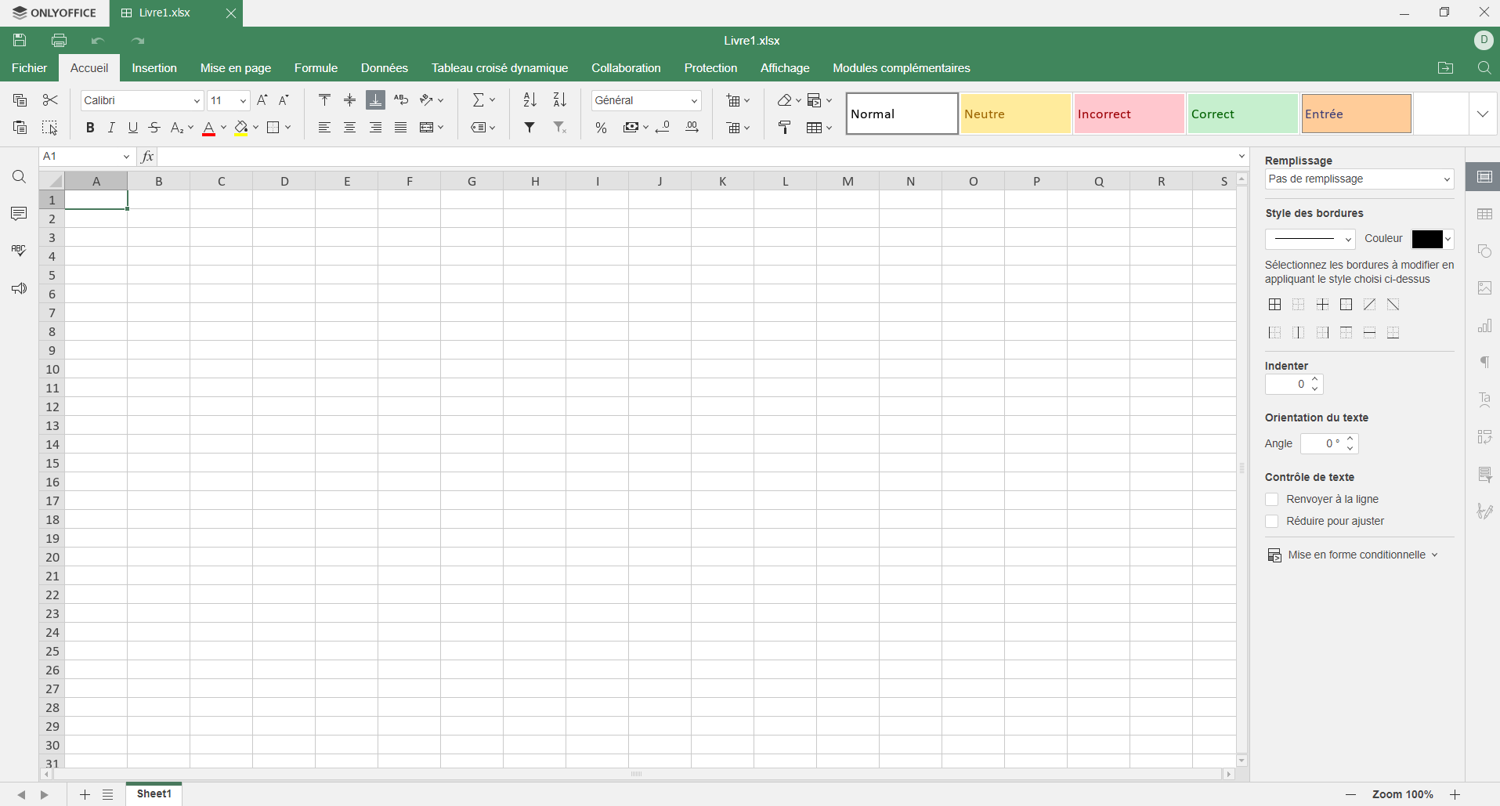Click the Filter funnel icon

coord(530,128)
